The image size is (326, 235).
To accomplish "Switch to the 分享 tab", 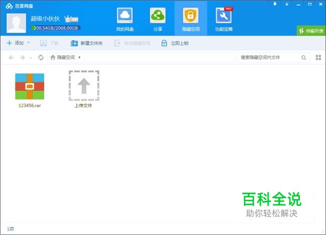I will pos(157,19).
